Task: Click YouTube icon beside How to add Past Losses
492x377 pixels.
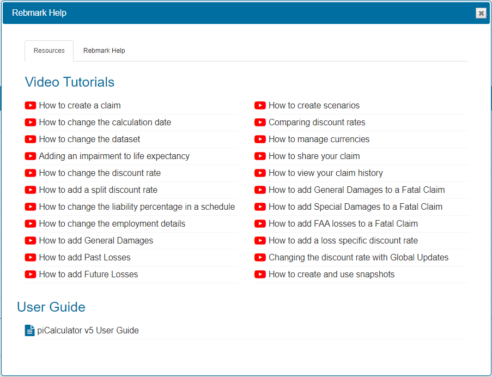Action: pos(31,258)
